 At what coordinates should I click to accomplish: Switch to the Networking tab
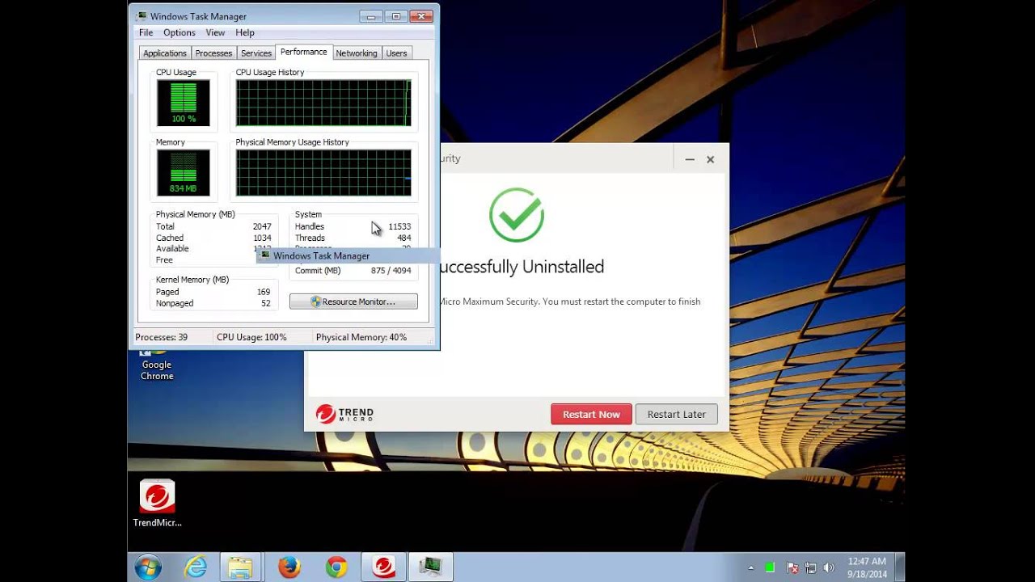click(x=357, y=53)
